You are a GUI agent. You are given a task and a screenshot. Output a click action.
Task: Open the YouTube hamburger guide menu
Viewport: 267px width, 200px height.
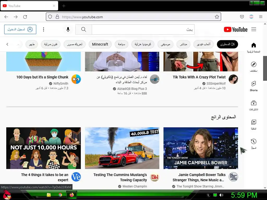[x=254, y=29]
